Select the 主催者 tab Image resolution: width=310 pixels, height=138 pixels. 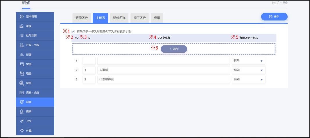(101, 18)
